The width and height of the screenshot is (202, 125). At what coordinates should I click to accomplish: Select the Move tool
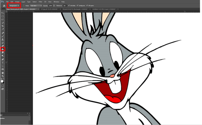point(3,13)
